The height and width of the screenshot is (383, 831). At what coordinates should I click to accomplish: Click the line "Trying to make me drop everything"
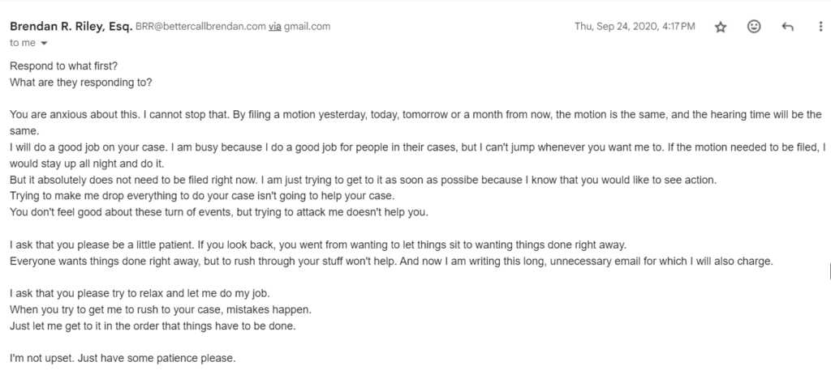tap(202, 196)
